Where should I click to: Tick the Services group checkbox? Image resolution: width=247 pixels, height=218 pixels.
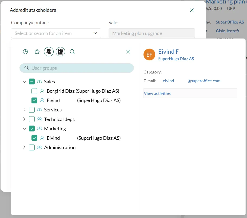click(x=32, y=110)
